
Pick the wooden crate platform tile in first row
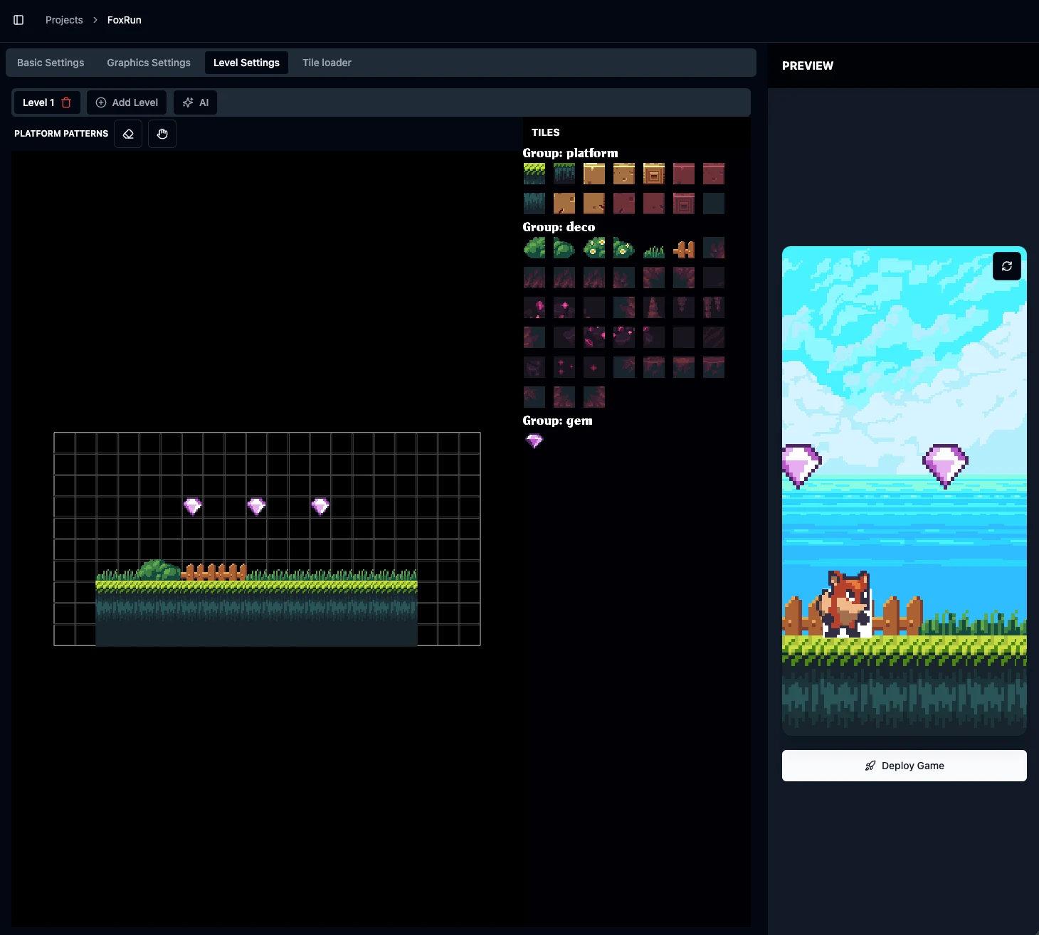pos(654,174)
